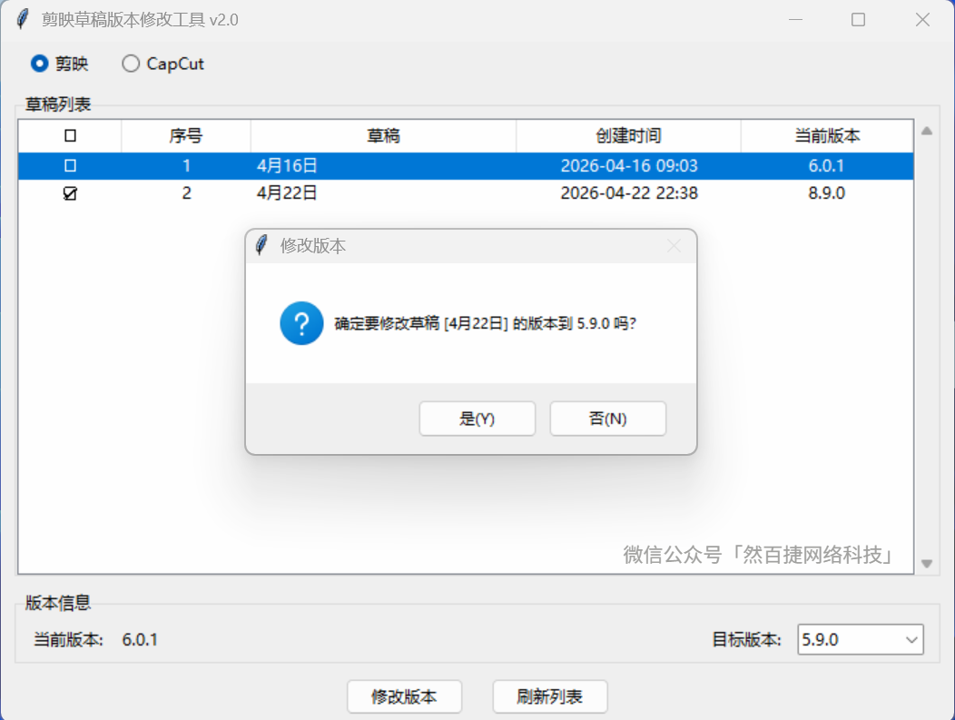Cancel version change by clicking 否(N)
This screenshot has width=955, height=720.
click(607, 419)
